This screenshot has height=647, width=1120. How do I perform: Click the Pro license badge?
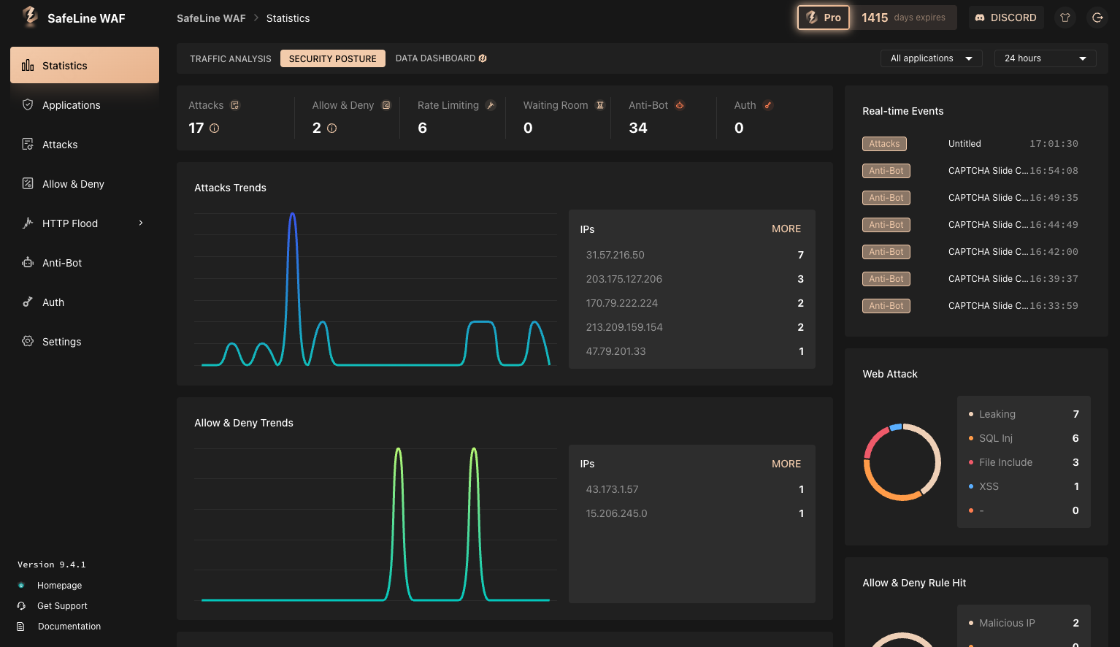[824, 18]
